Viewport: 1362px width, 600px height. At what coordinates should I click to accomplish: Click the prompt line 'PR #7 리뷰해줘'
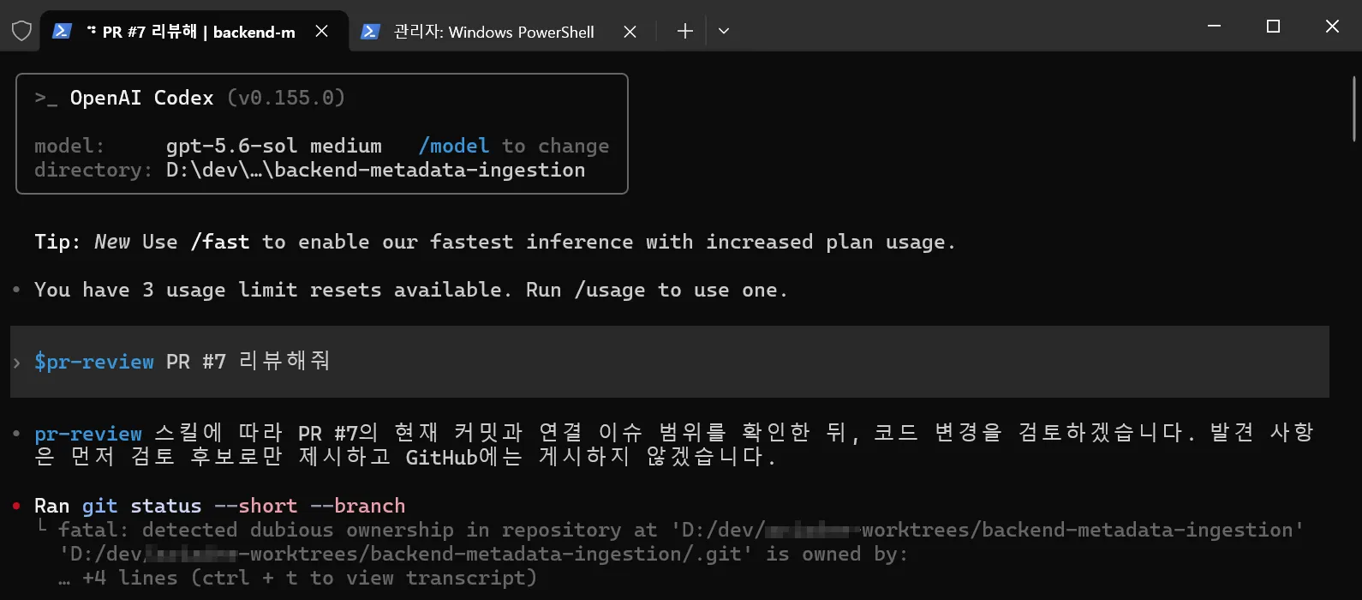pyautogui.click(x=248, y=362)
